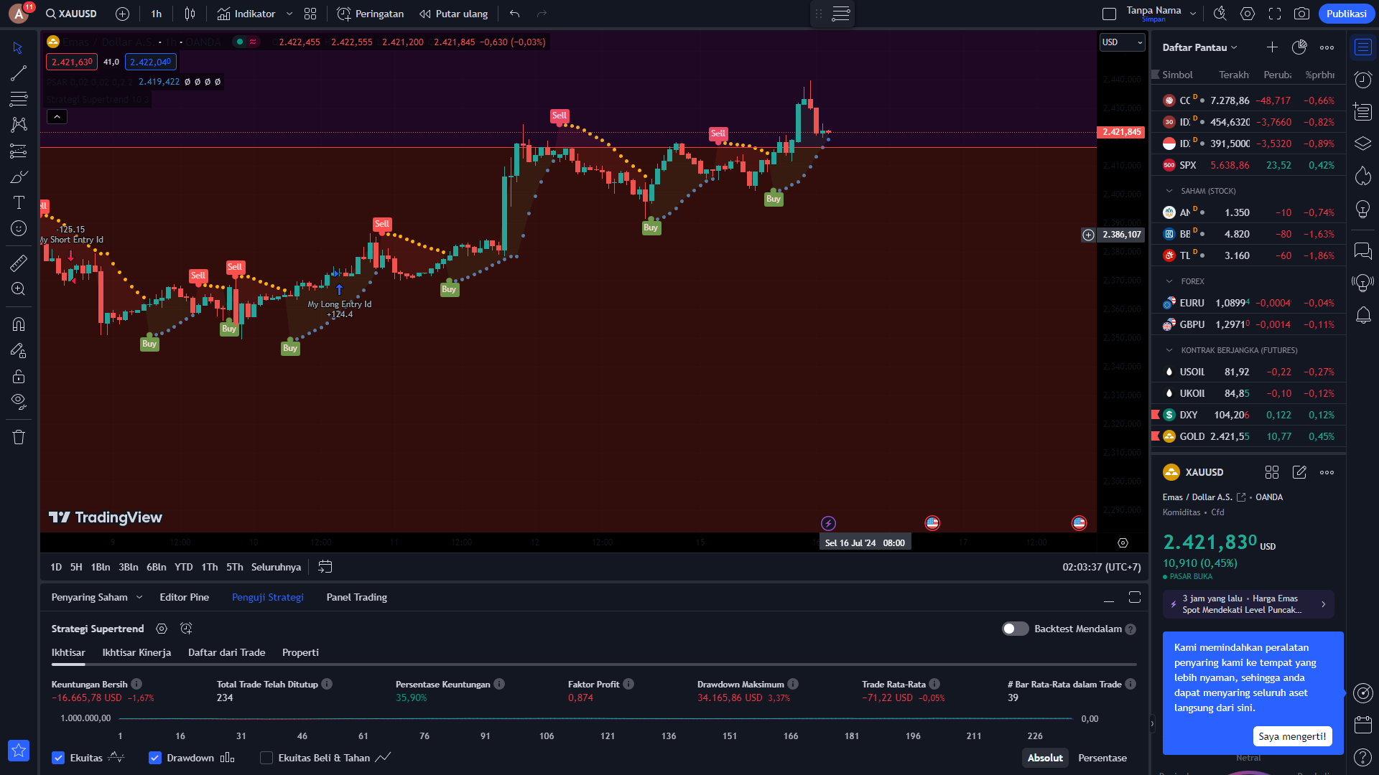Image resolution: width=1379 pixels, height=775 pixels.
Task: Collapse the indicator legend chevron
Action: click(57, 116)
